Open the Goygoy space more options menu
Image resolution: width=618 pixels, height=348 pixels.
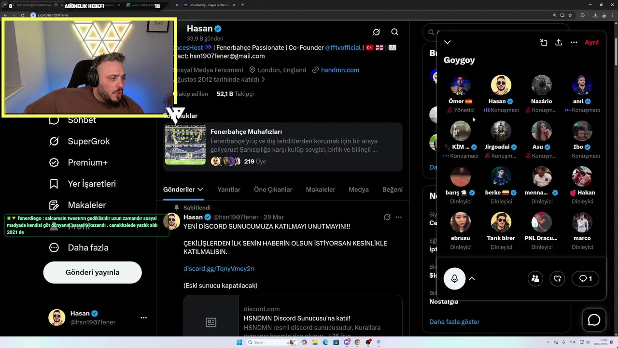[574, 43]
